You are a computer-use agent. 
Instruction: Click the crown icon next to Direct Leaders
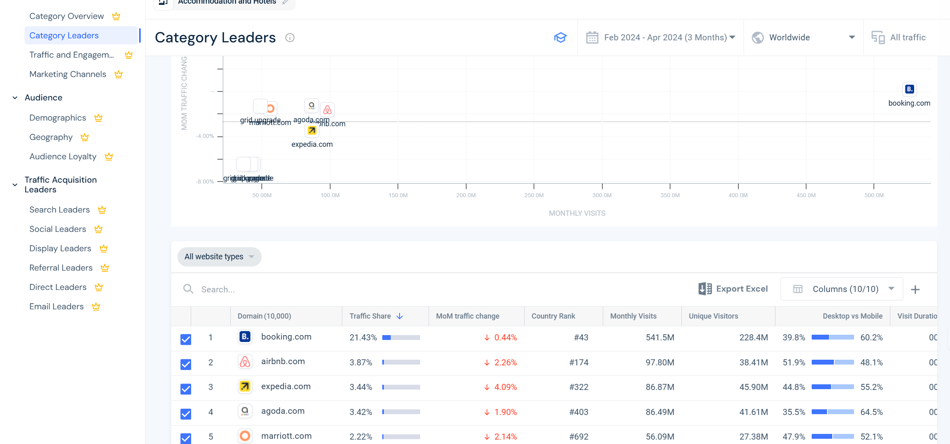click(x=99, y=287)
